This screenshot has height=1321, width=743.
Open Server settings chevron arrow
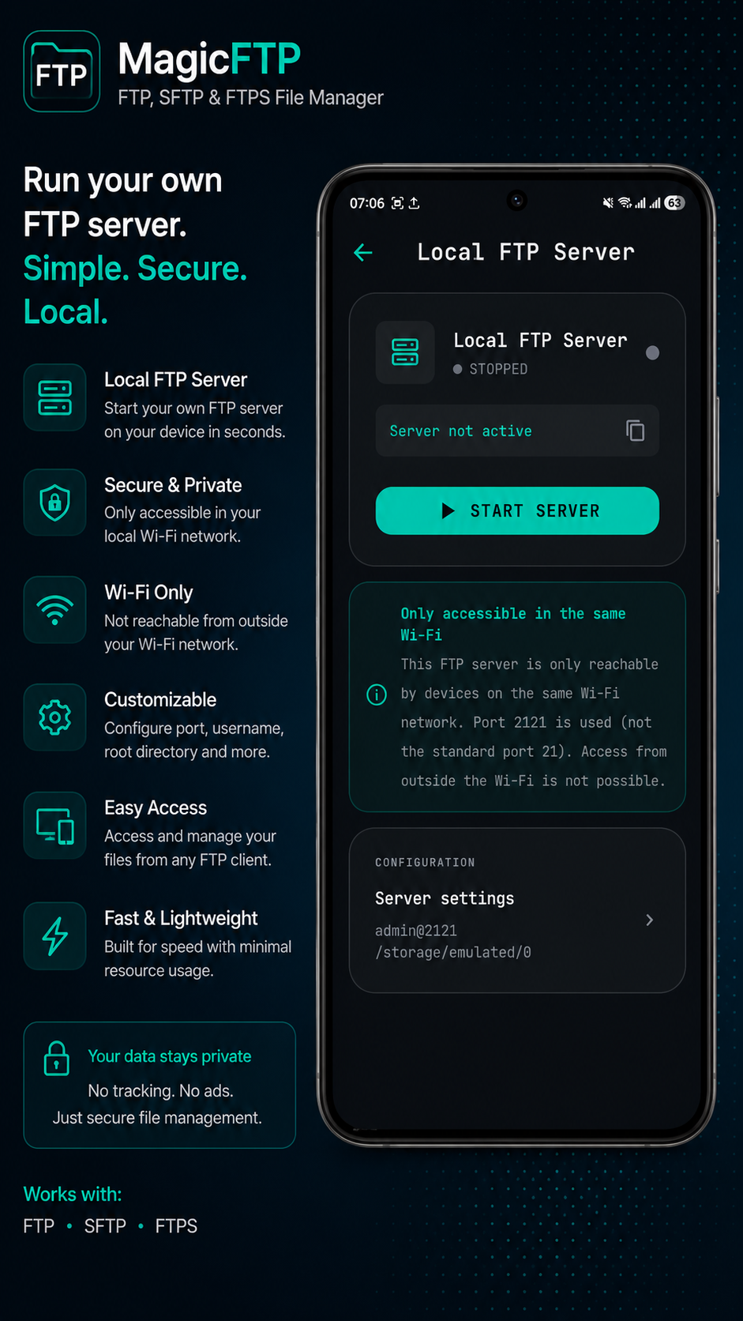tap(649, 920)
